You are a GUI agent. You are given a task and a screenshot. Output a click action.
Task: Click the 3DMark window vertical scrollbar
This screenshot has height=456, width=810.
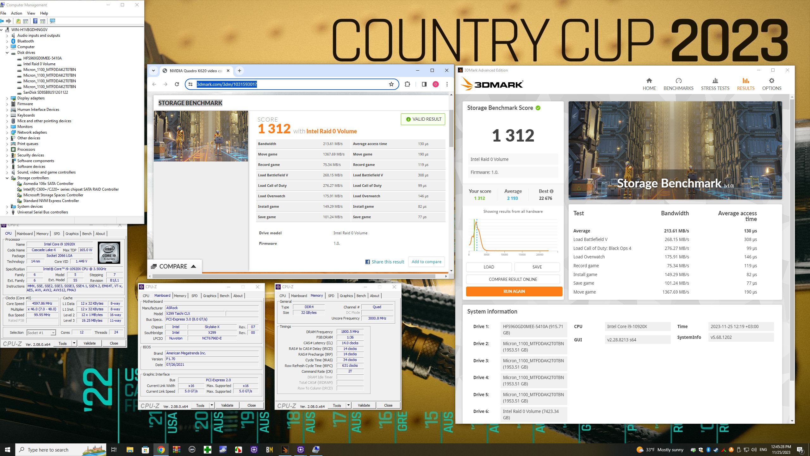[x=792, y=241]
